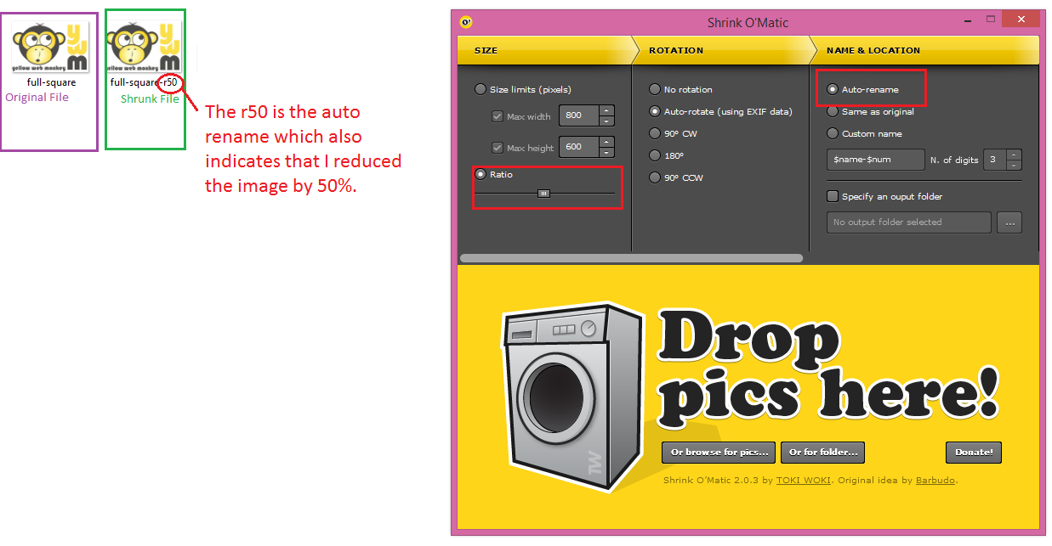1052x546 pixels.
Task: Decrease N. of digits with down arrow
Action: click(1014, 165)
